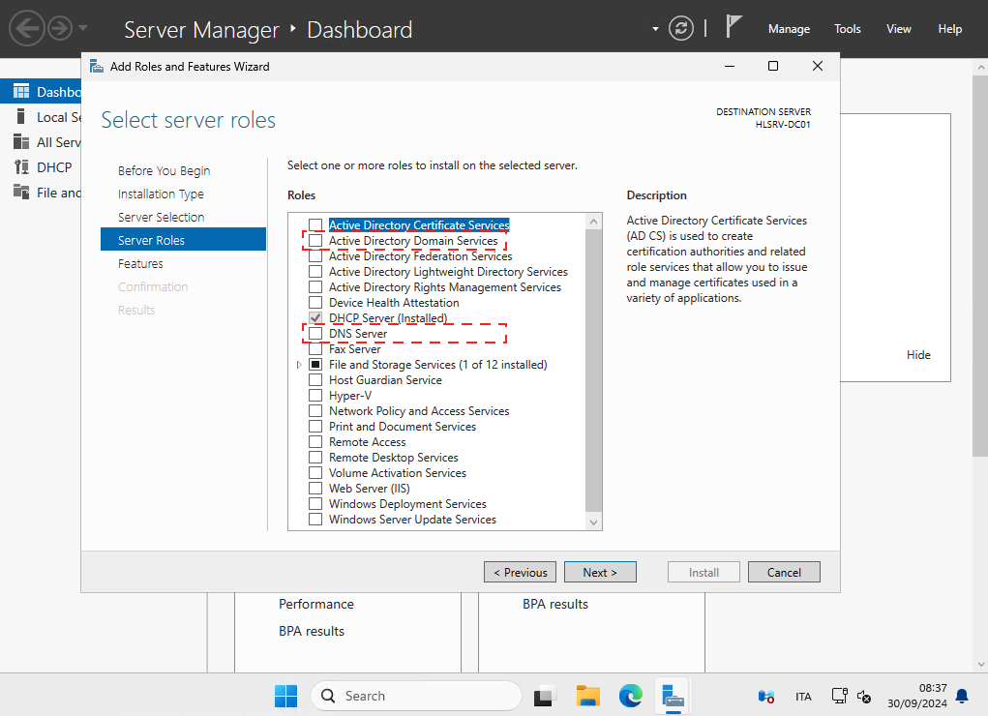
Task: Click Cancel to exit the wizard
Action: 784,572
